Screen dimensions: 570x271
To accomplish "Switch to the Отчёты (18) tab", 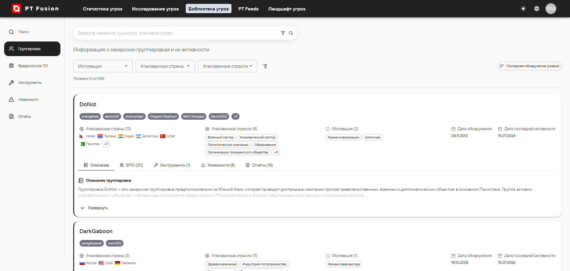I will (x=259, y=165).
